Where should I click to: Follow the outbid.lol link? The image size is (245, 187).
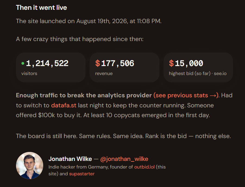145,167
